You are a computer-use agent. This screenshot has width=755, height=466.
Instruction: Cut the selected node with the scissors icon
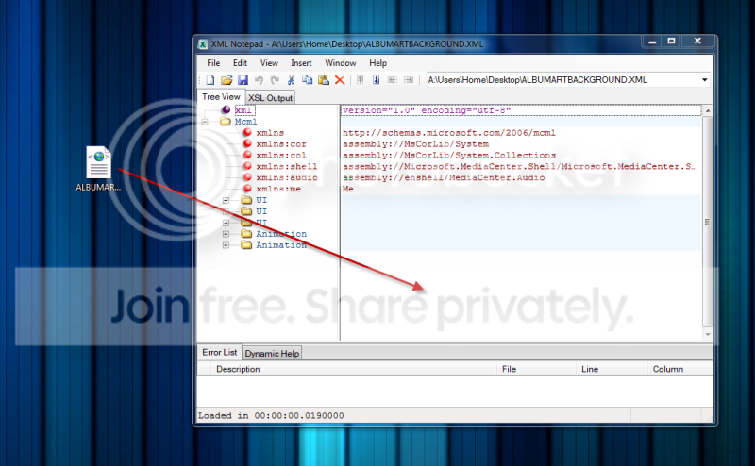coord(291,80)
